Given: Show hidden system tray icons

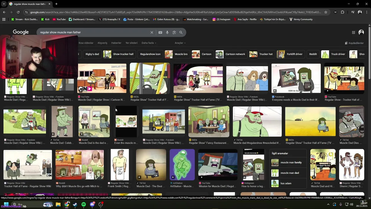Looking at the screenshot, I should pyautogui.click(x=329, y=204).
